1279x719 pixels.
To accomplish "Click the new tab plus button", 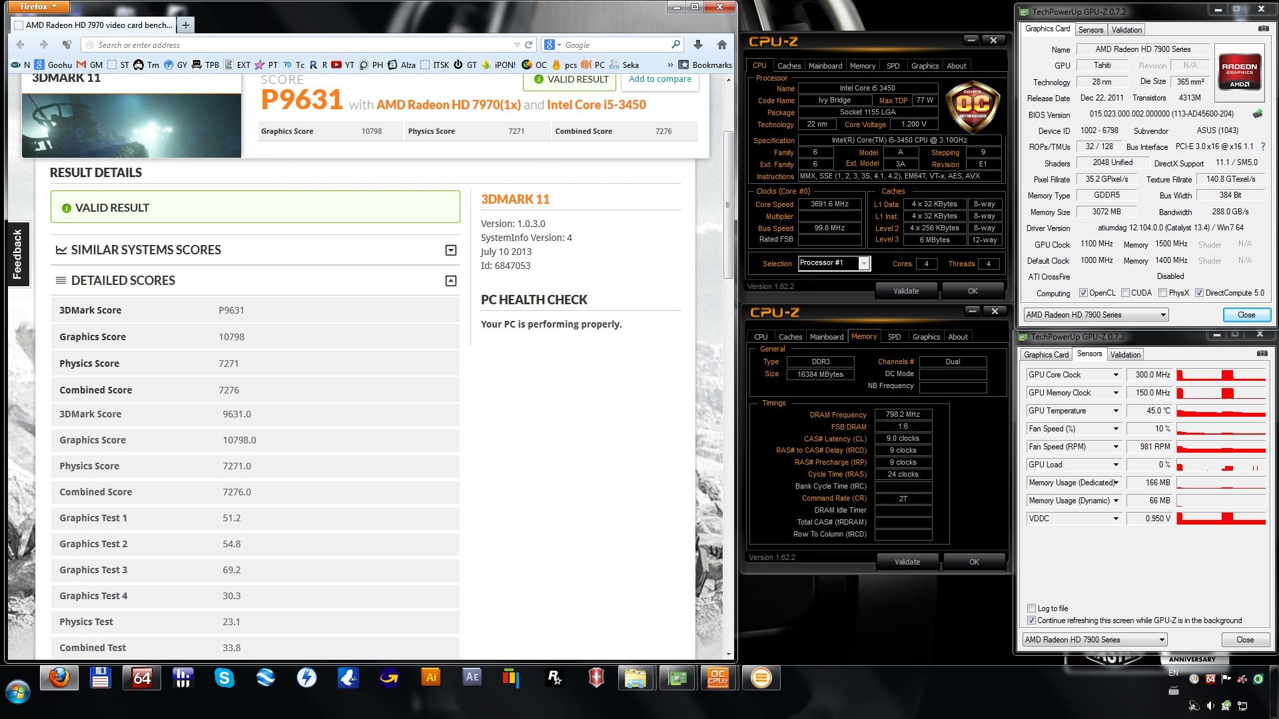I will [186, 25].
